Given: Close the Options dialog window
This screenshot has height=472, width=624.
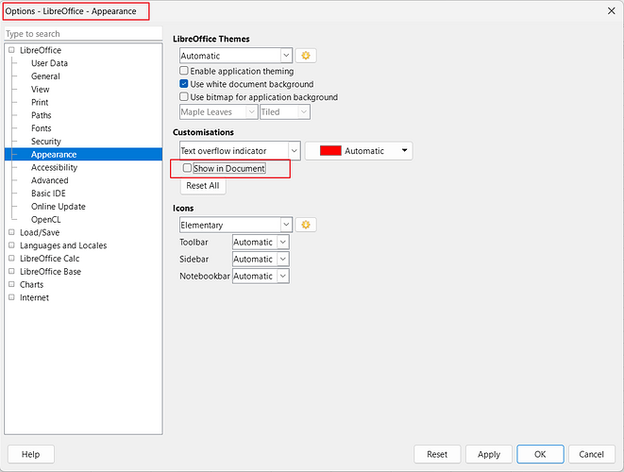Looking at the screenshot, I should (609, 10).
